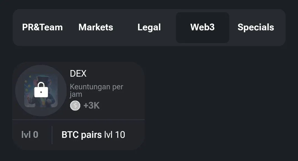Click the top hat in DEX artwork

point(43,78)
